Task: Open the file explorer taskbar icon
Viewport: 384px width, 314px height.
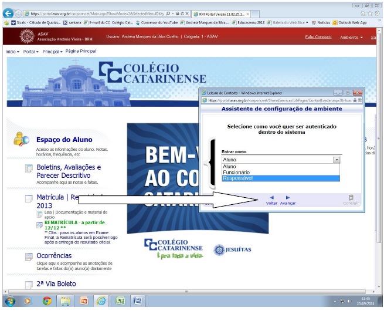Action: click(65, 301)
